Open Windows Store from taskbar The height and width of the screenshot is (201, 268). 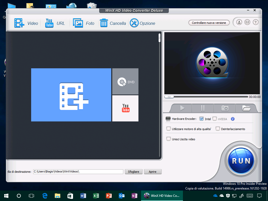[x=70, y=196]
